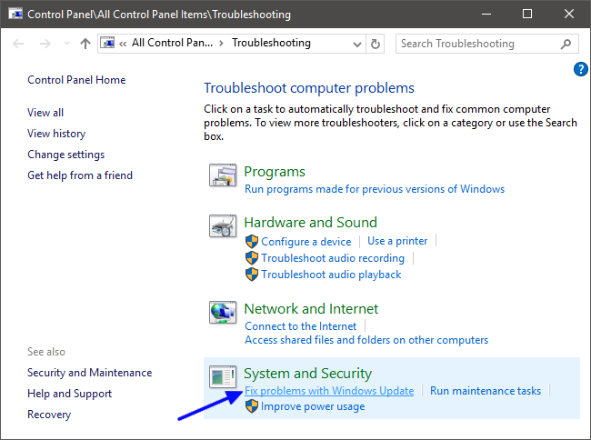Click the Programs category icon
This screenshot has width=591, height=440.
(223, 175)
